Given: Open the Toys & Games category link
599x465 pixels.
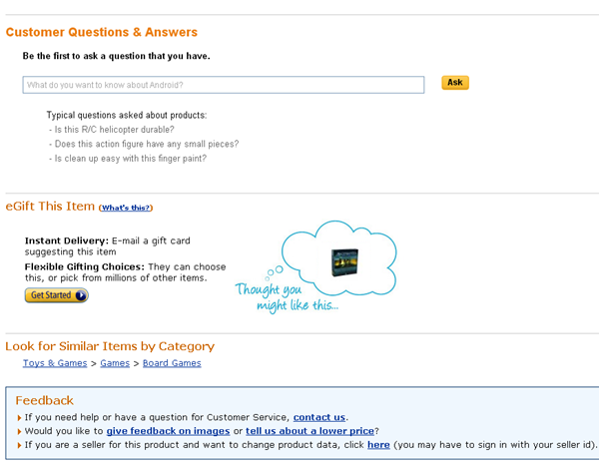Looking at the screenshot, I should point(55,363).
